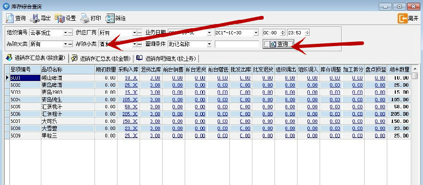Click the 离开 exit icon

click(x=402, y=18)
